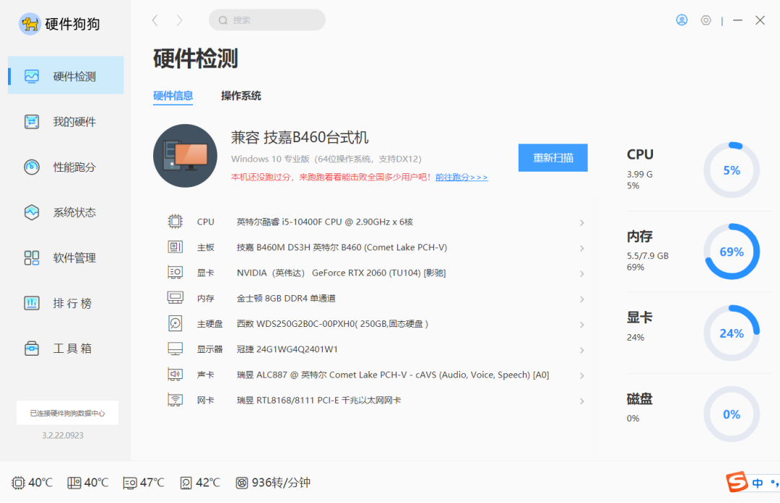Open the 性能跑分 benchmark section
This screenshot has height=503, width=780.
click(65, 167)
